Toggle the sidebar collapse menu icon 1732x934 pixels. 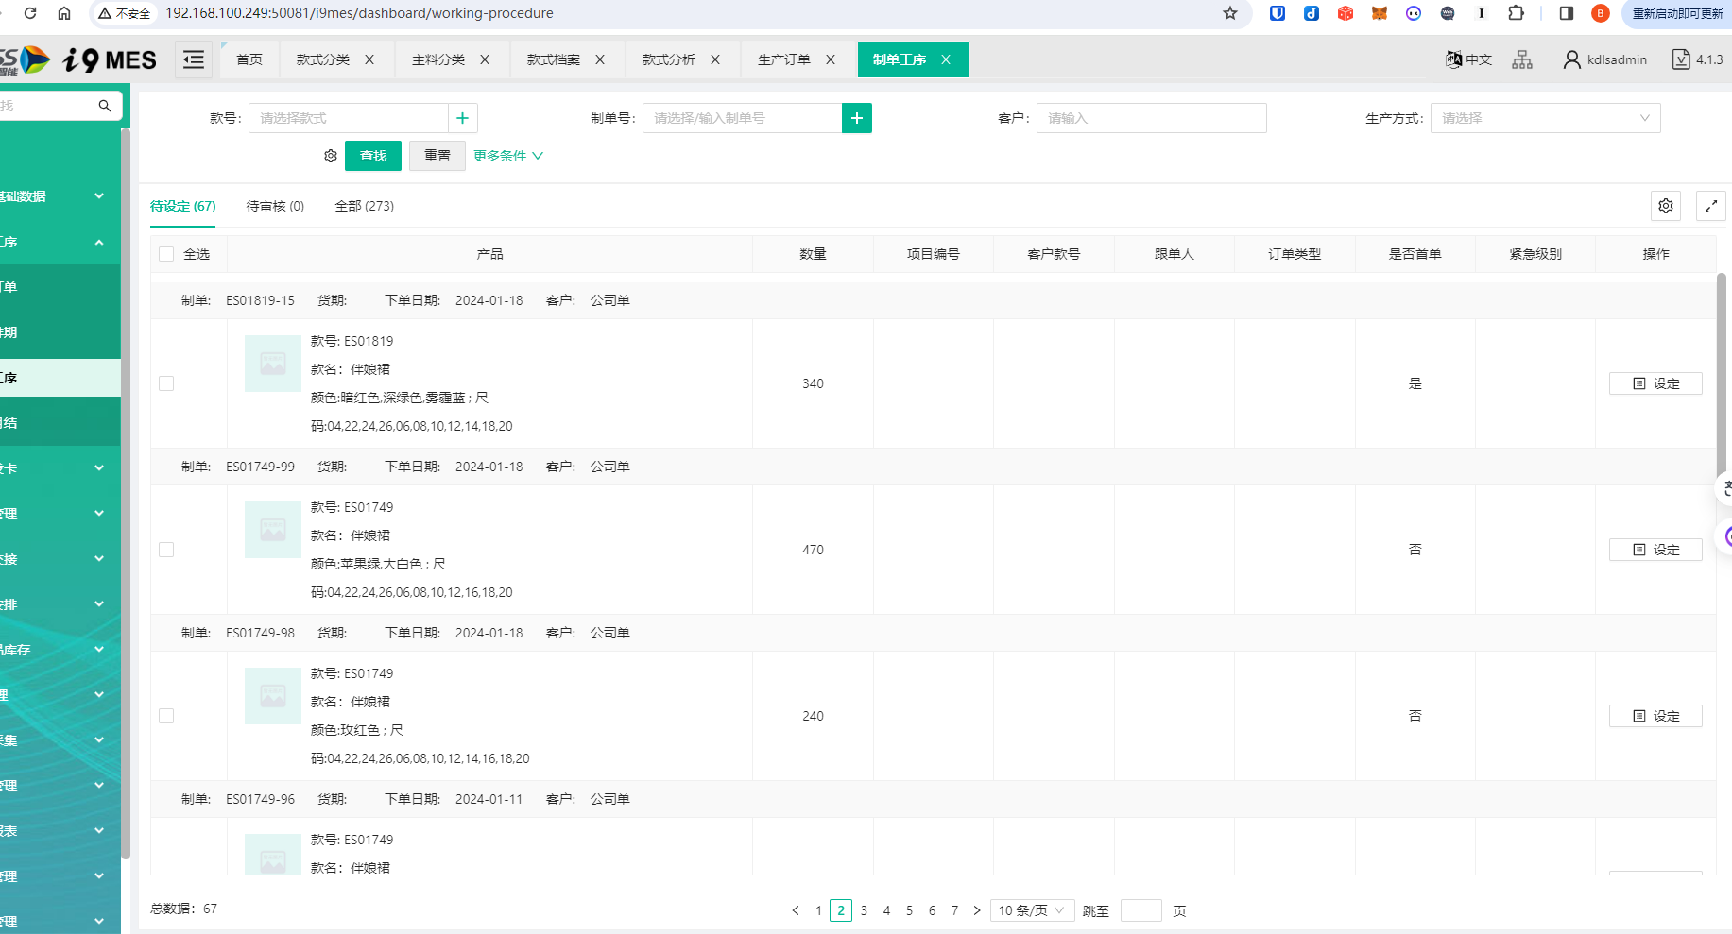(x=194, y=59)
